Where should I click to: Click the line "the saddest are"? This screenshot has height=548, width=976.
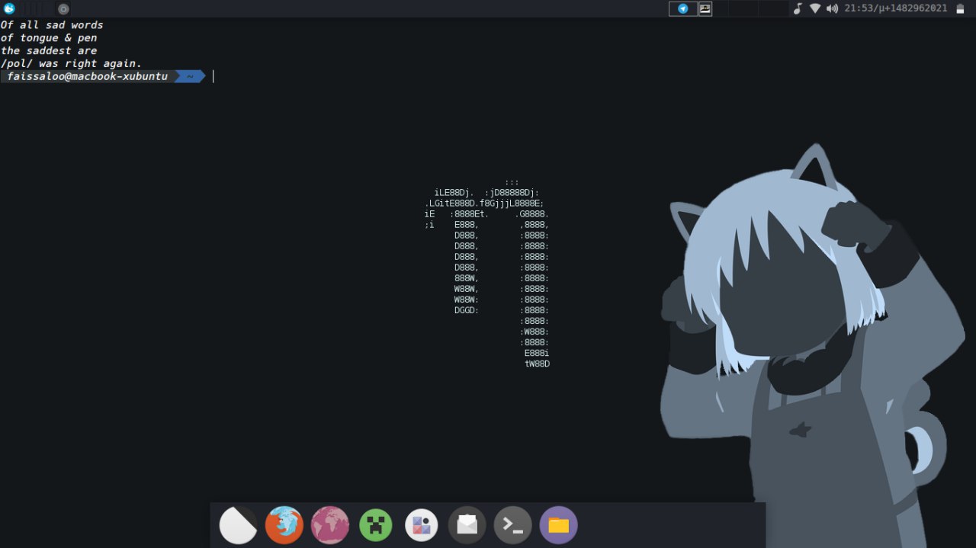(49, 51)
